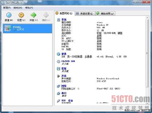The width and height of the screenshot is (152, 113).
Task: Click the details pane vertical scrollbar thumb
Action: (x=147, y=53)
